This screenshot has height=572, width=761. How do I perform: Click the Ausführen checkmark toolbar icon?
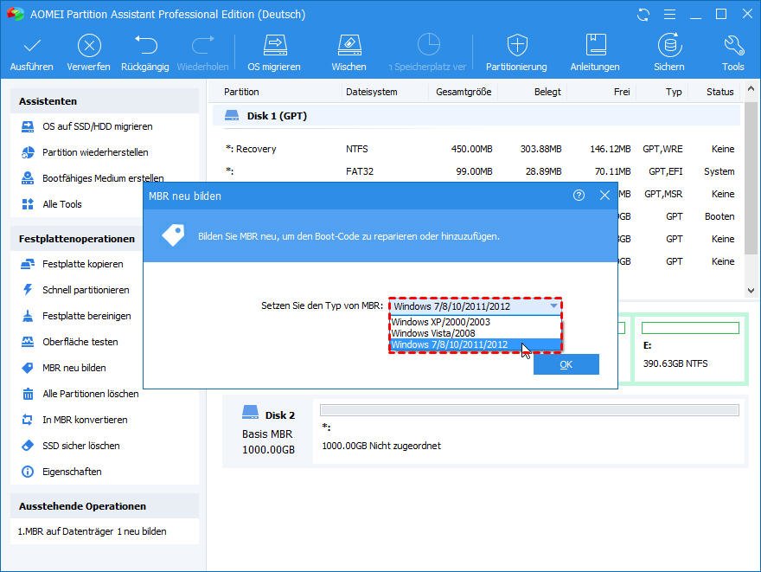pos(32,46)
